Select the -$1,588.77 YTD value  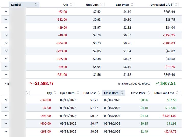tap(43, 83)
